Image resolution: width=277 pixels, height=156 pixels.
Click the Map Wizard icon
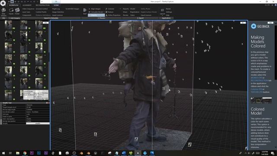[x=3, y=12]
